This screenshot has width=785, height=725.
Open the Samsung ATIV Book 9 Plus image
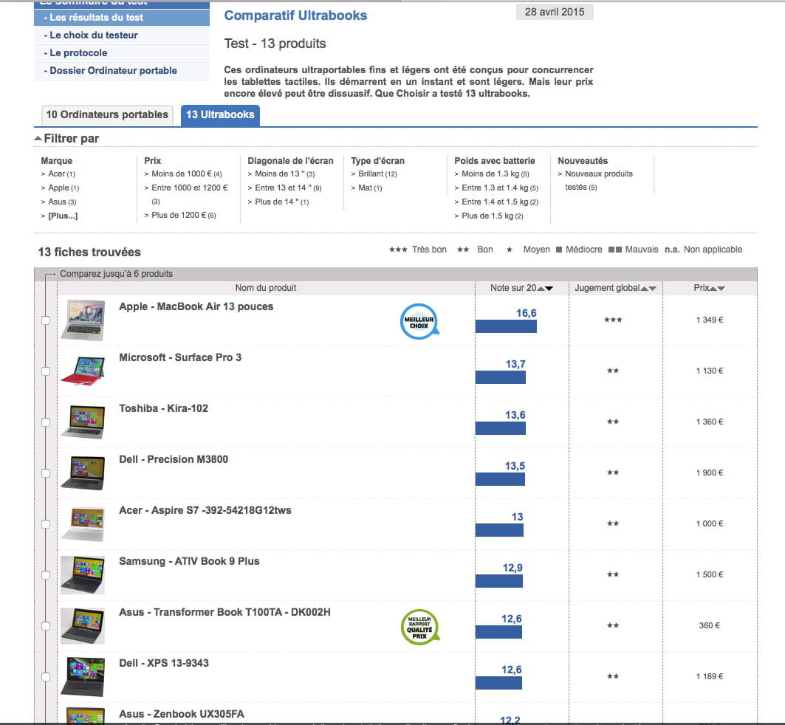[x=83, y=575]
